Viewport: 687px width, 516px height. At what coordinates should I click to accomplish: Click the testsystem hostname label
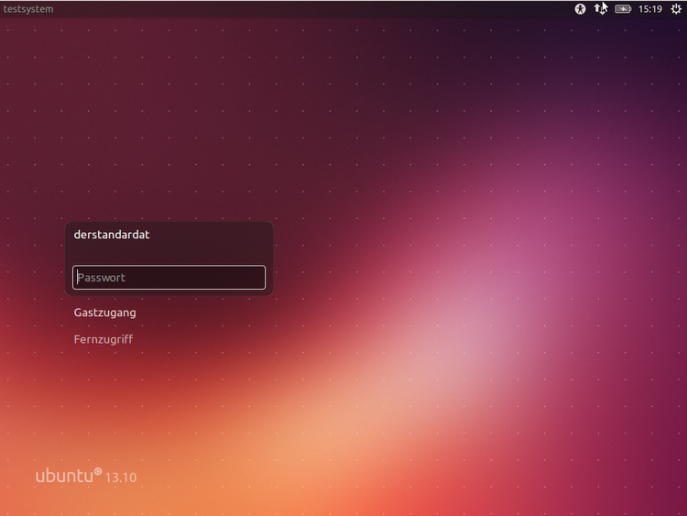tap(28, 9)
